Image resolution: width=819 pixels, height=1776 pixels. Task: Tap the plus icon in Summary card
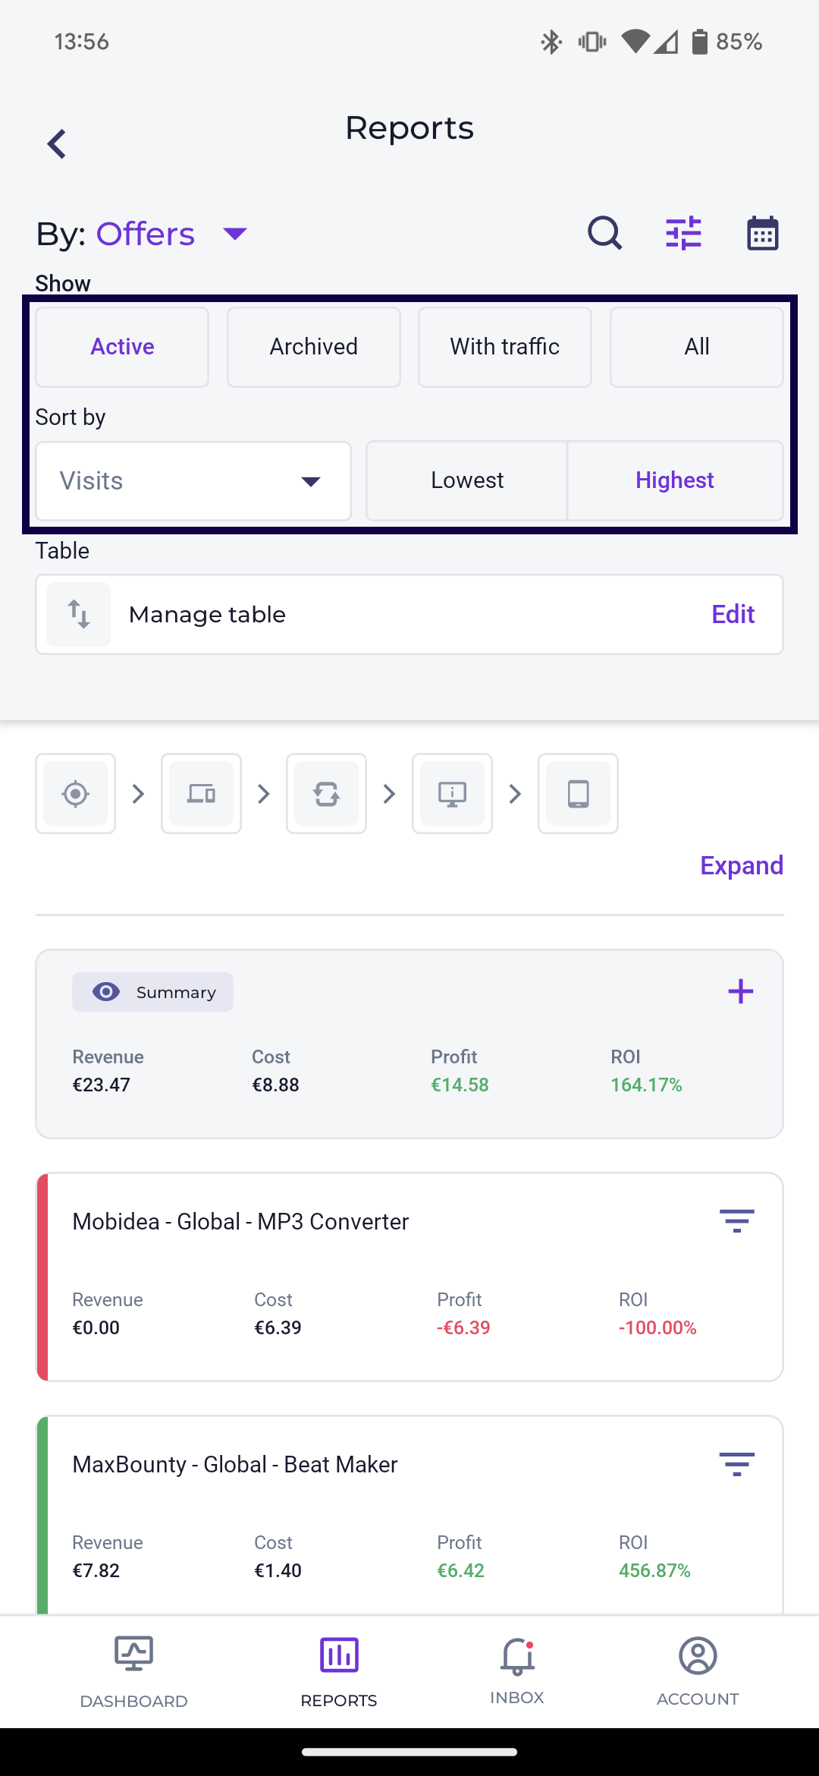(740, 991)
